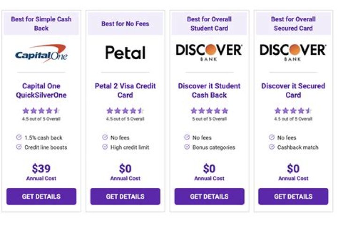Open the Discover it Student Cash Back title
This screenshot has height=225, width=338.
click(209, 90)
